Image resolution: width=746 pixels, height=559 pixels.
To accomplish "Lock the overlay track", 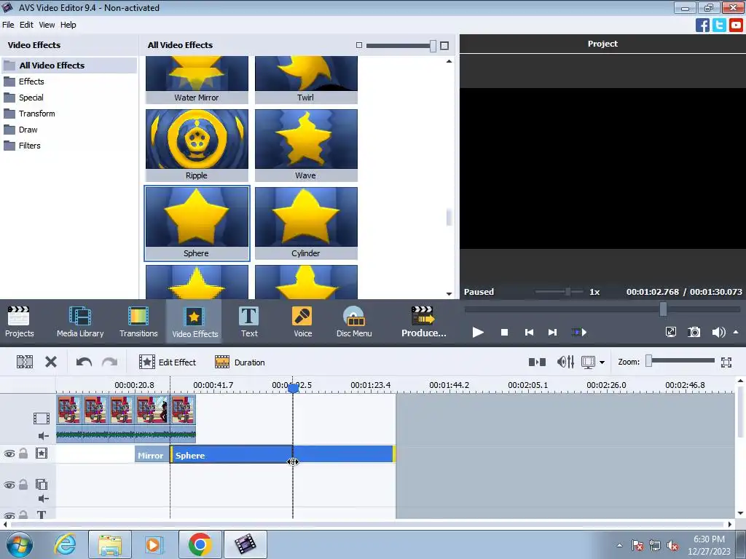I will pyautogui.click(x=23, y=485).
